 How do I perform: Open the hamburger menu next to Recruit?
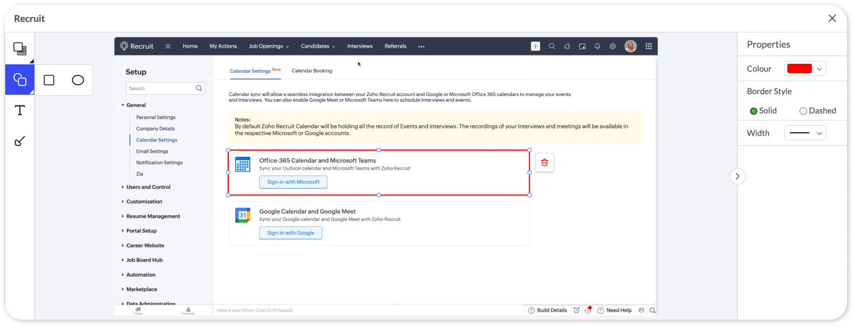[168, 46]
